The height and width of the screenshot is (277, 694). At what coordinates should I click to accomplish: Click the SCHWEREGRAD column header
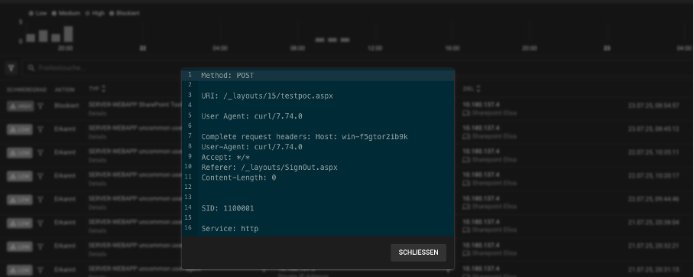click(26, 90)
